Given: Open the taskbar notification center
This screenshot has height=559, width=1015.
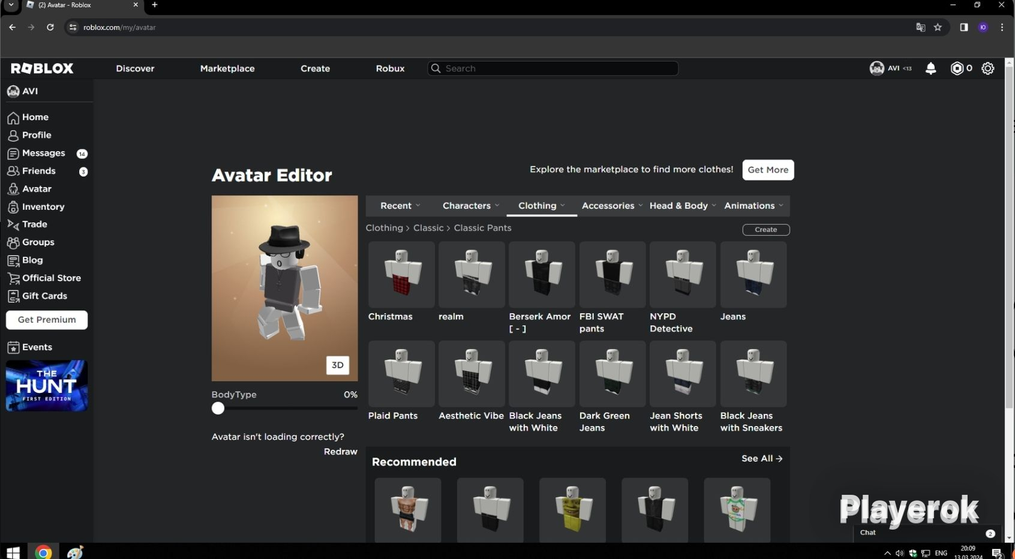Looking at the screenshot, I should pyautogui.click(x=996, y=553).
